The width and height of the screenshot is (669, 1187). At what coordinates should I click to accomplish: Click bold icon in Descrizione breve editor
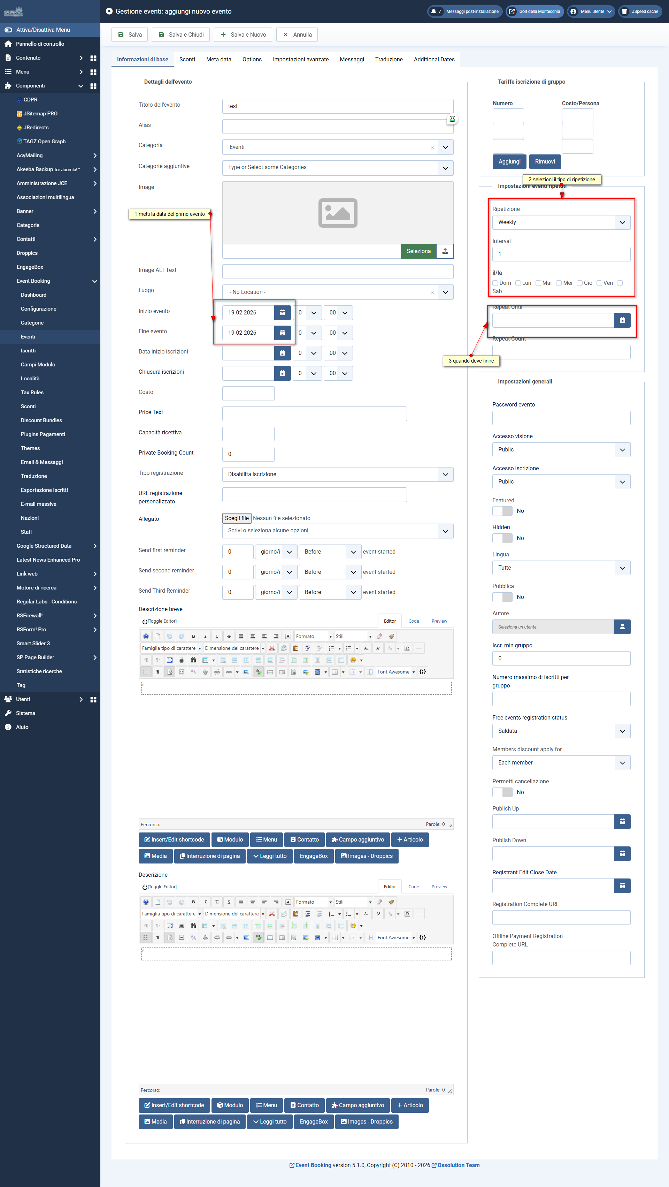coord(193,636)
